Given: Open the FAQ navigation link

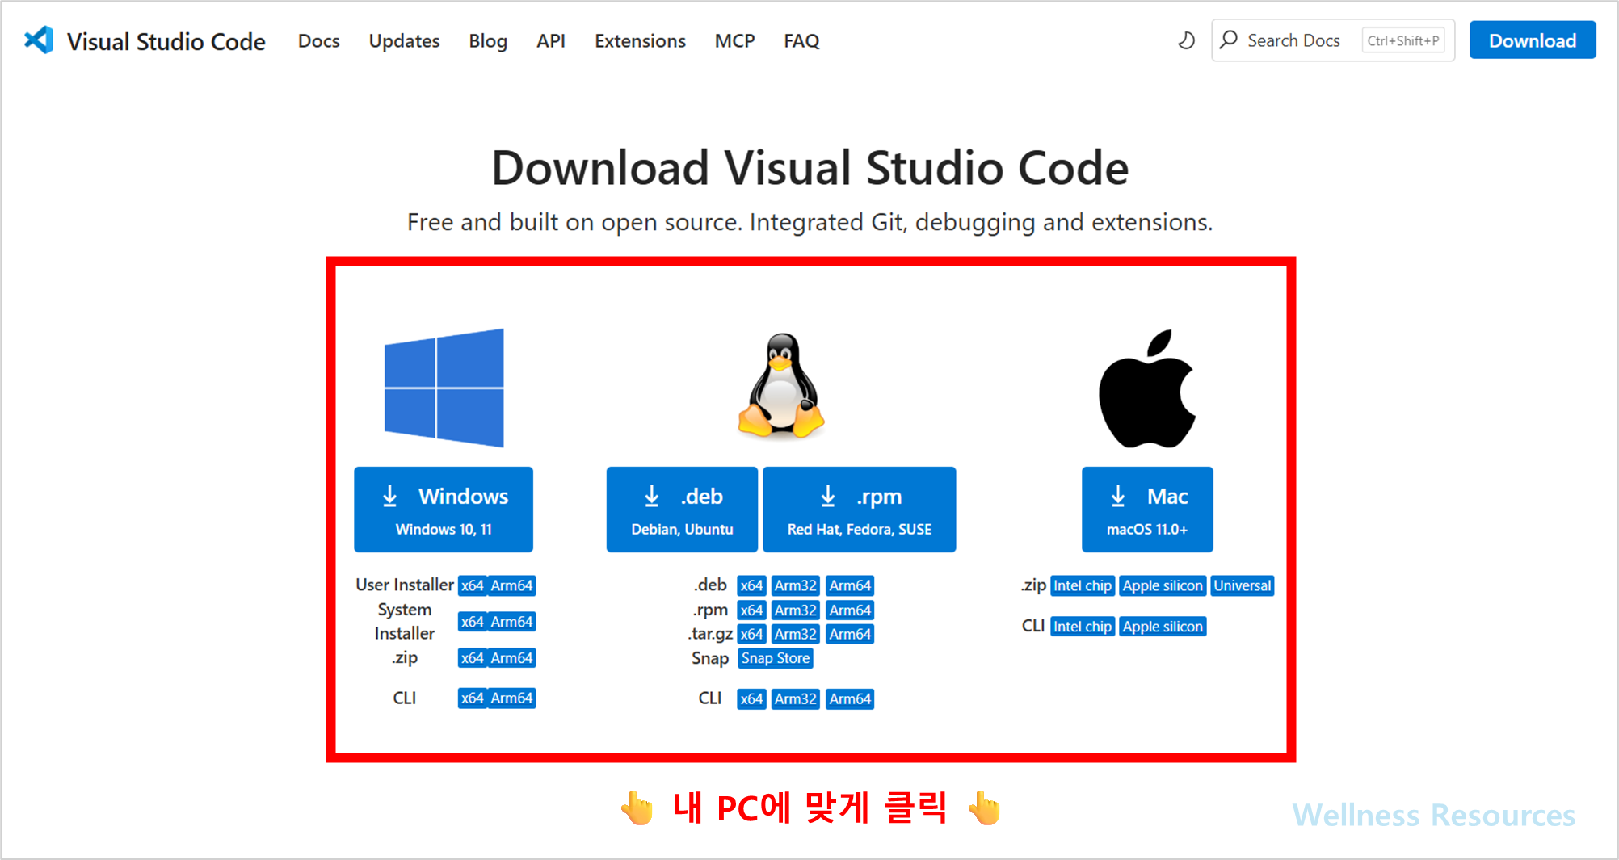Looking at the screenshot, I should point(801,40).
